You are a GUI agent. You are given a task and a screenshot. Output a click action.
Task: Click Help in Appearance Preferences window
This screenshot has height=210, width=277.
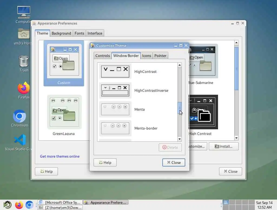[46, 171]
